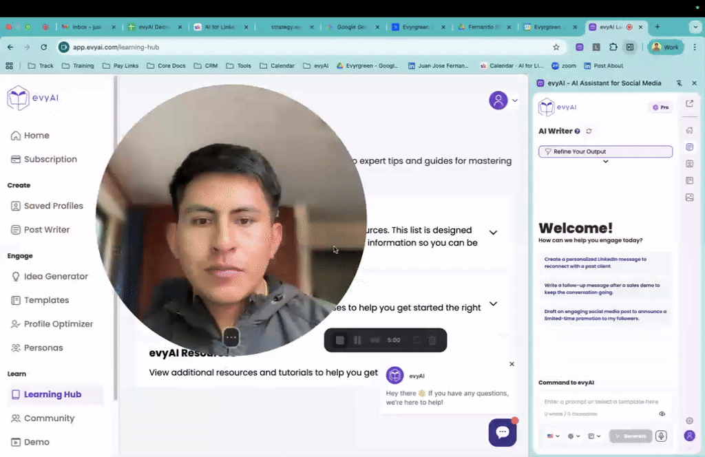Expand the chevron below Refine Your Output
This screenshot has height=457, width=705.
(x=606, y=162)
